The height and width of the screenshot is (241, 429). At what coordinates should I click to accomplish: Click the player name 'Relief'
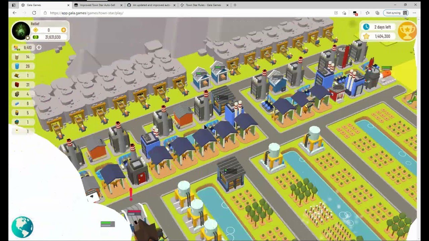point(35,24)
